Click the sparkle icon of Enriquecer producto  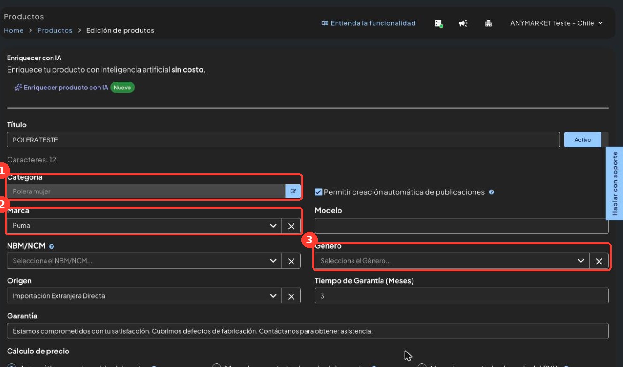18,88
